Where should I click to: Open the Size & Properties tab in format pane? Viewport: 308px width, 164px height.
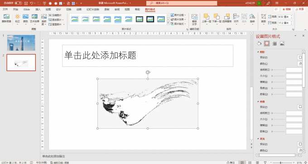[274, 43]
